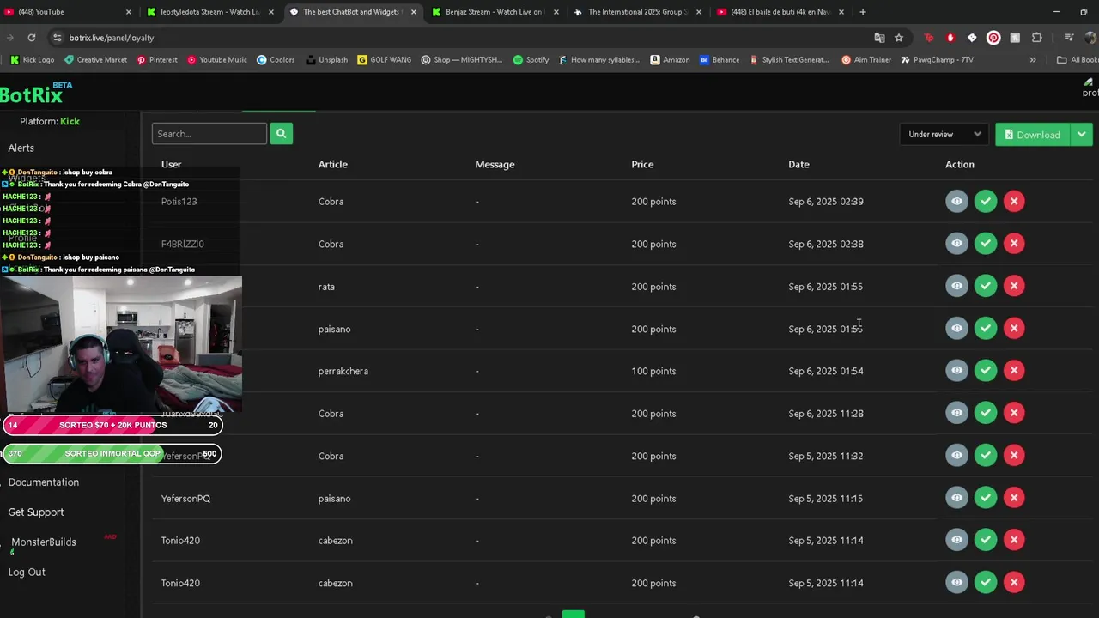The image size is (1099, 618).
Task: Switch to the Benjaz Stream tab
Action: 495,12
